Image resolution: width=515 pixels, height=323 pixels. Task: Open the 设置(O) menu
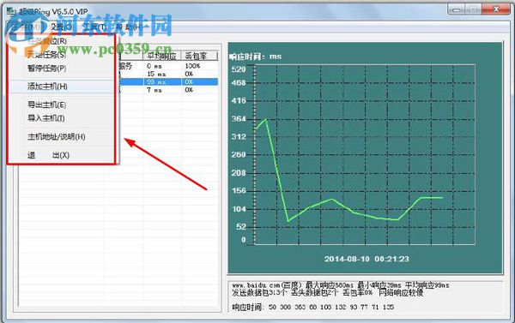click(x=62, y=27)
